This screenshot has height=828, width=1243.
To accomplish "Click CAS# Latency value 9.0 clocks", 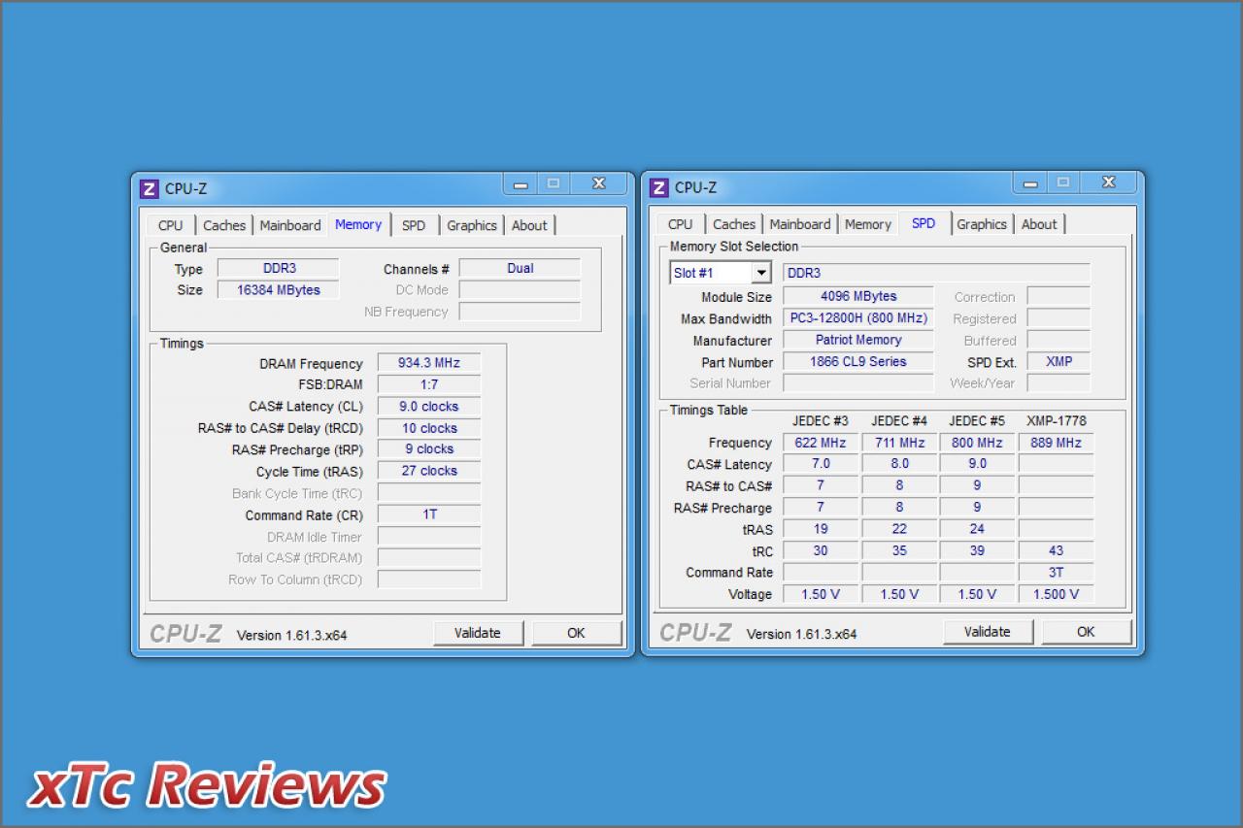I will 429,407.
